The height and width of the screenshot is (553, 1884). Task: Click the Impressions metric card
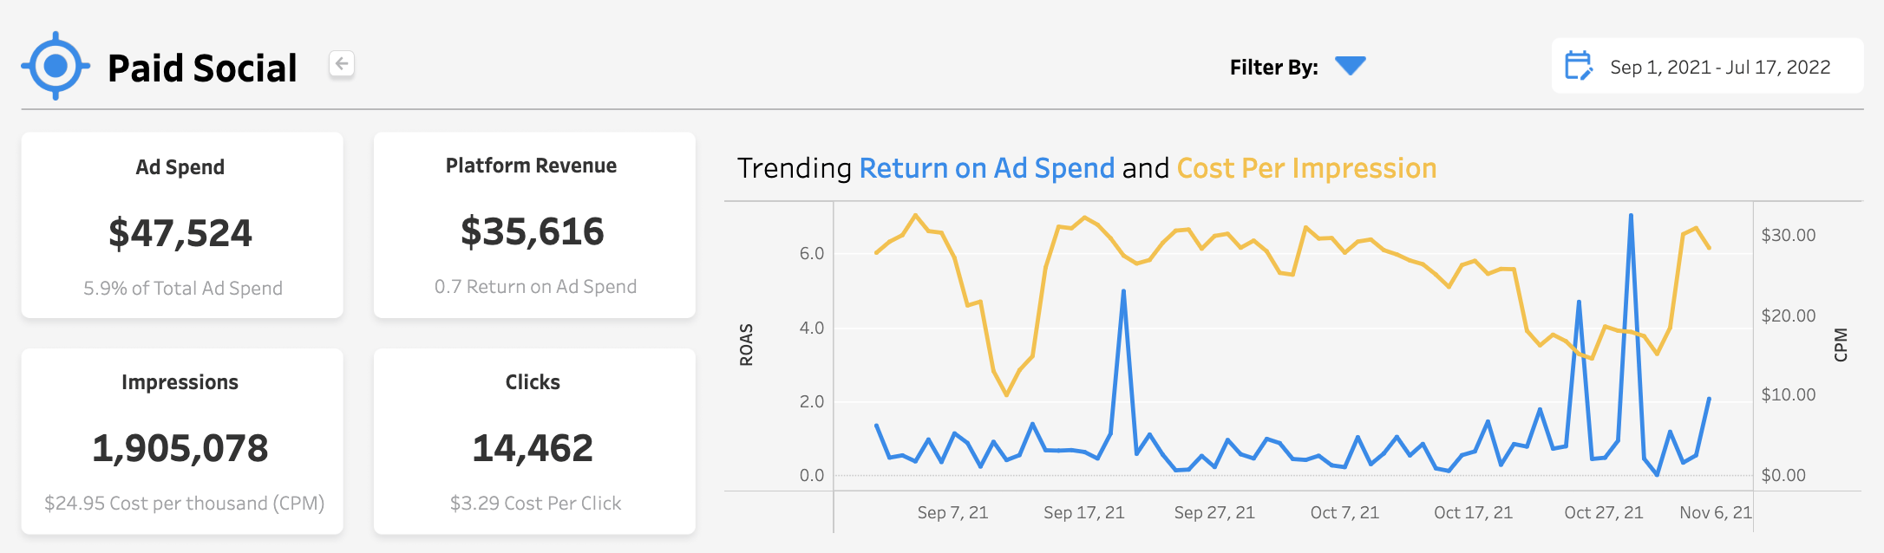[180, 442]
